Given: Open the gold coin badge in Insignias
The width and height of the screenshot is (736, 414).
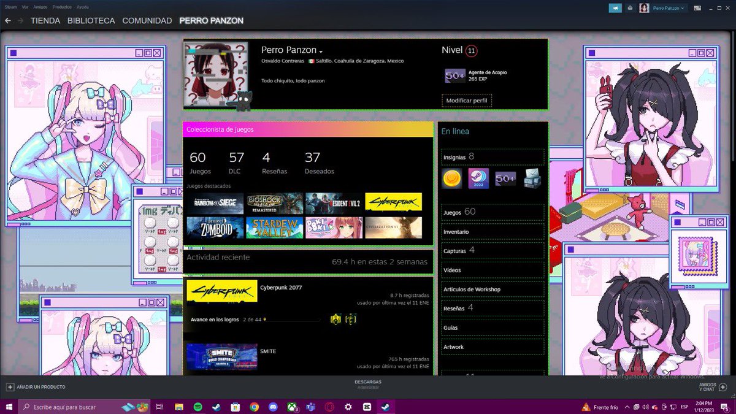Looking at the screenshot, I should point(452,178).
